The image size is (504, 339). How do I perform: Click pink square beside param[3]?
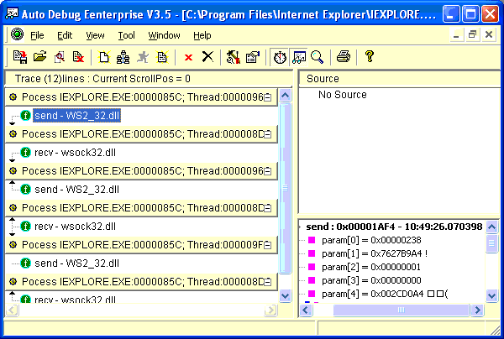pyautogui.click(x=312, y=280)
